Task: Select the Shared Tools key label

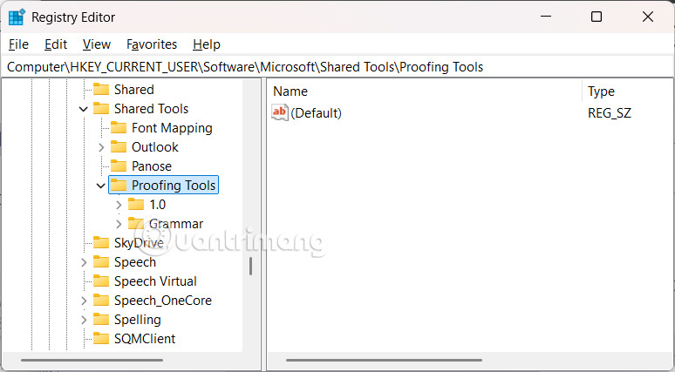Action: tap(151, 109)
